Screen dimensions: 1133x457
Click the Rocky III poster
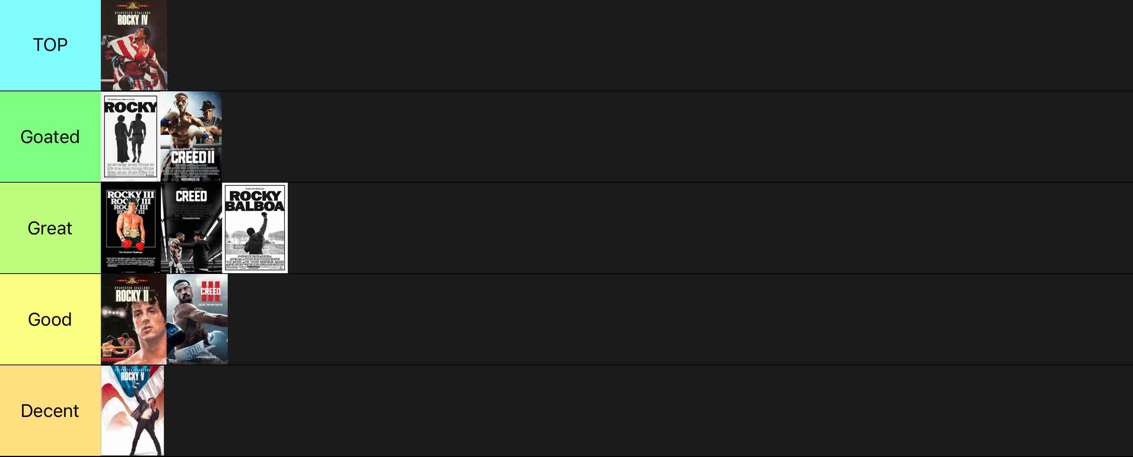[x=131, y=228]
